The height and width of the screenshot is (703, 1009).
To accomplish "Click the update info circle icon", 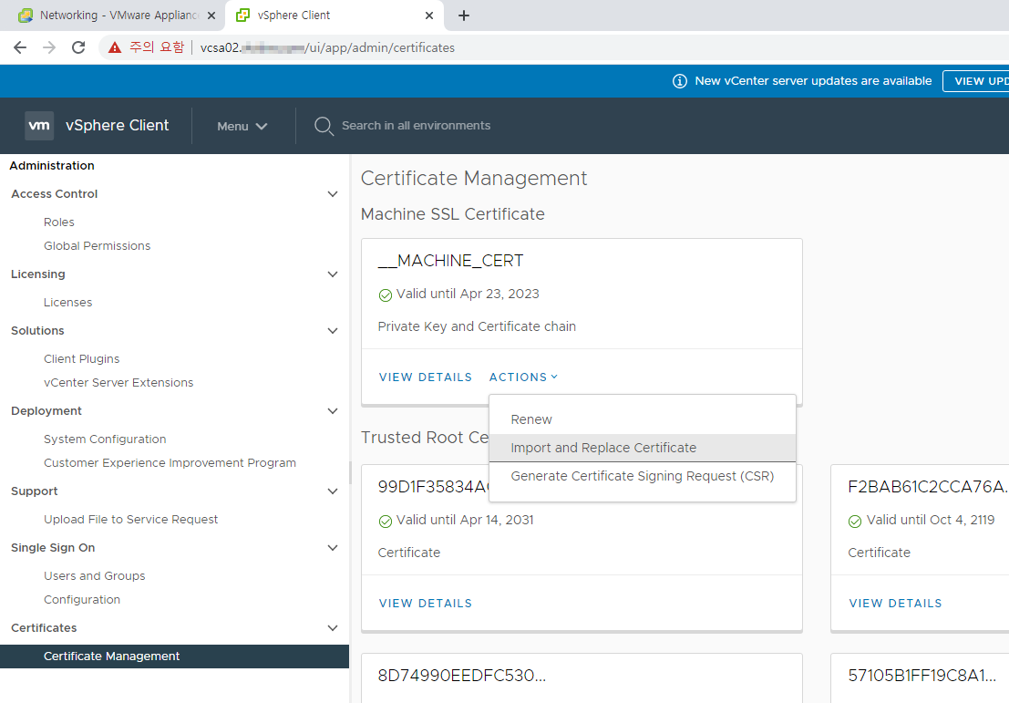I will 680,81.
